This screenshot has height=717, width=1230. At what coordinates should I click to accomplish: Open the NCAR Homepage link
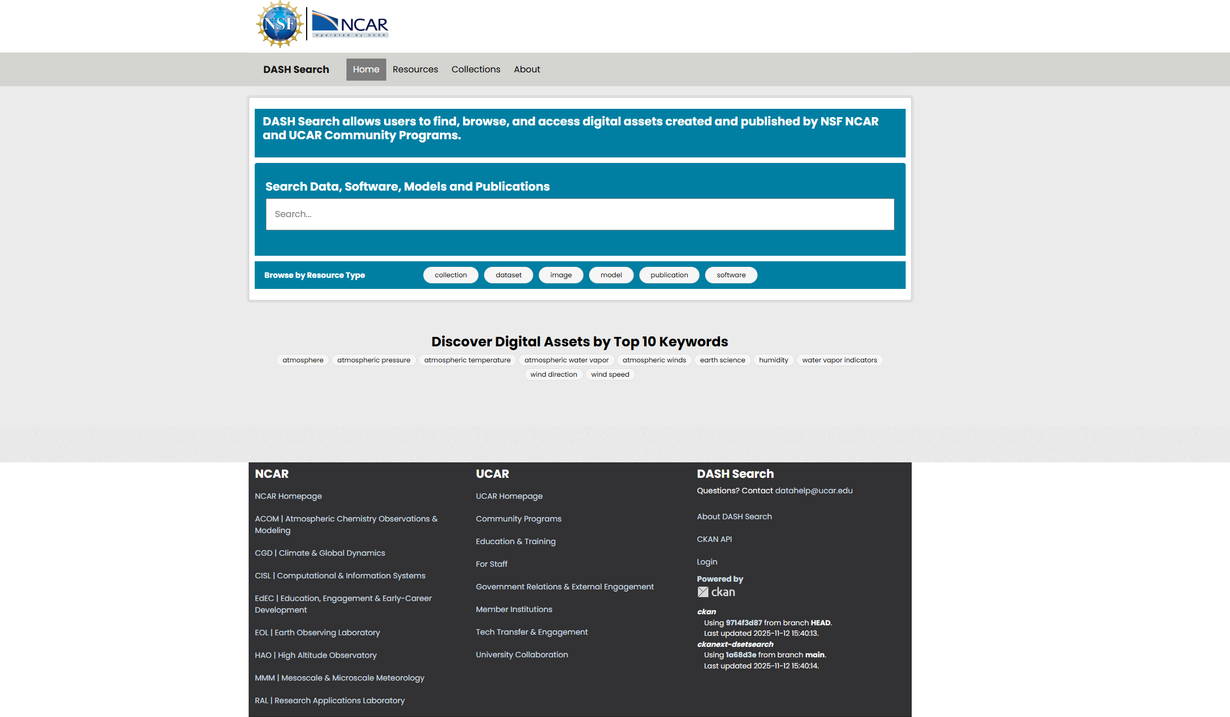(x=288, y=496)
